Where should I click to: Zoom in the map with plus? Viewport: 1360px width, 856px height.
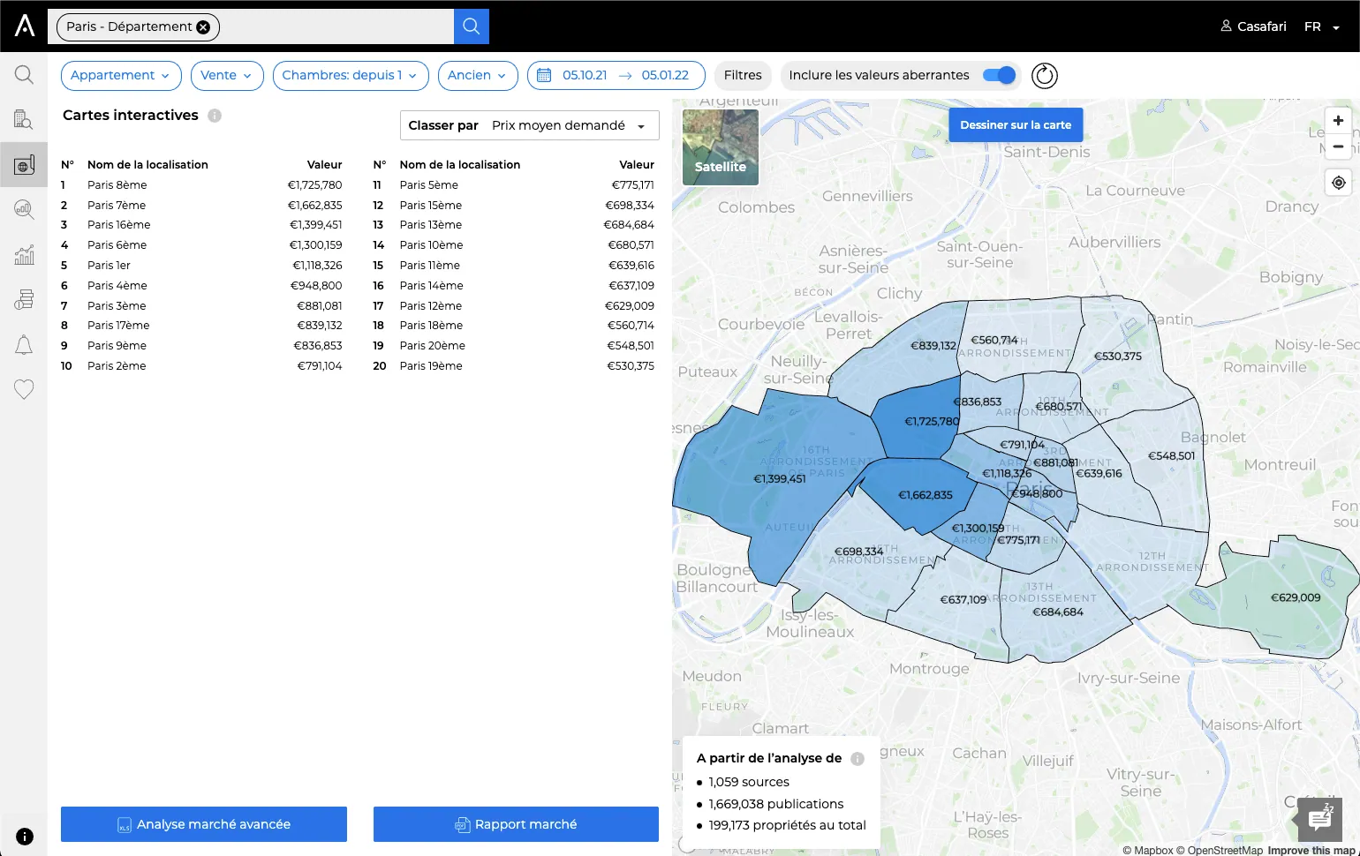[x=1338, y=121]
